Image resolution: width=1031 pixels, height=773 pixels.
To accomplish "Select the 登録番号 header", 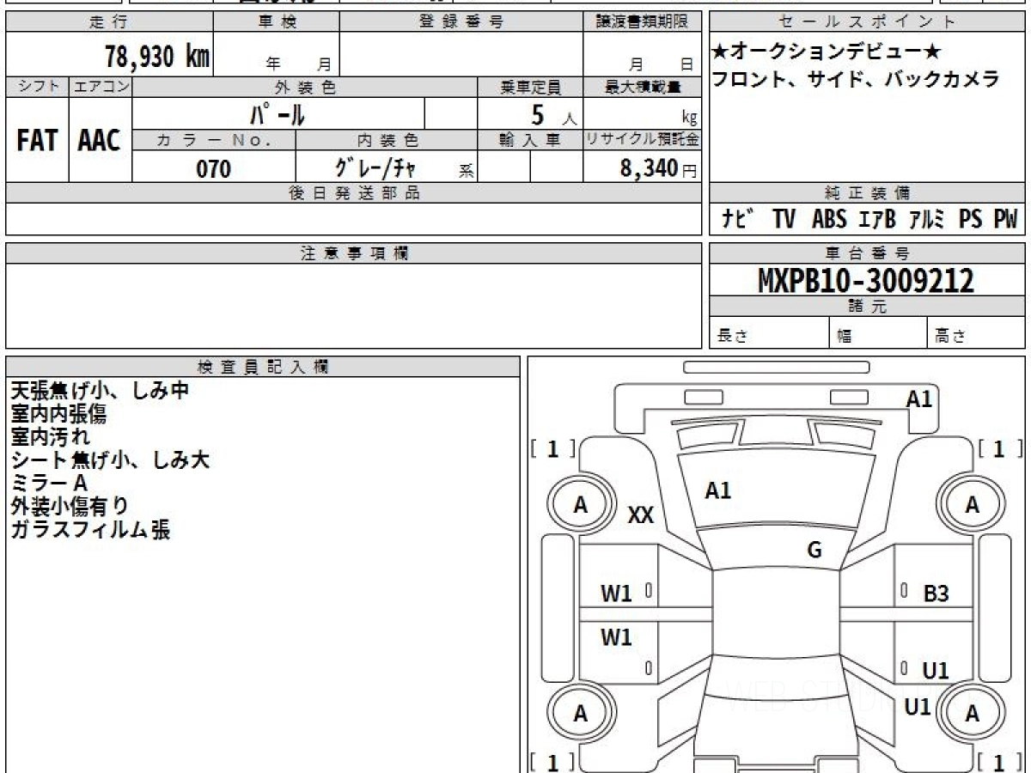I will click(461, 22).
